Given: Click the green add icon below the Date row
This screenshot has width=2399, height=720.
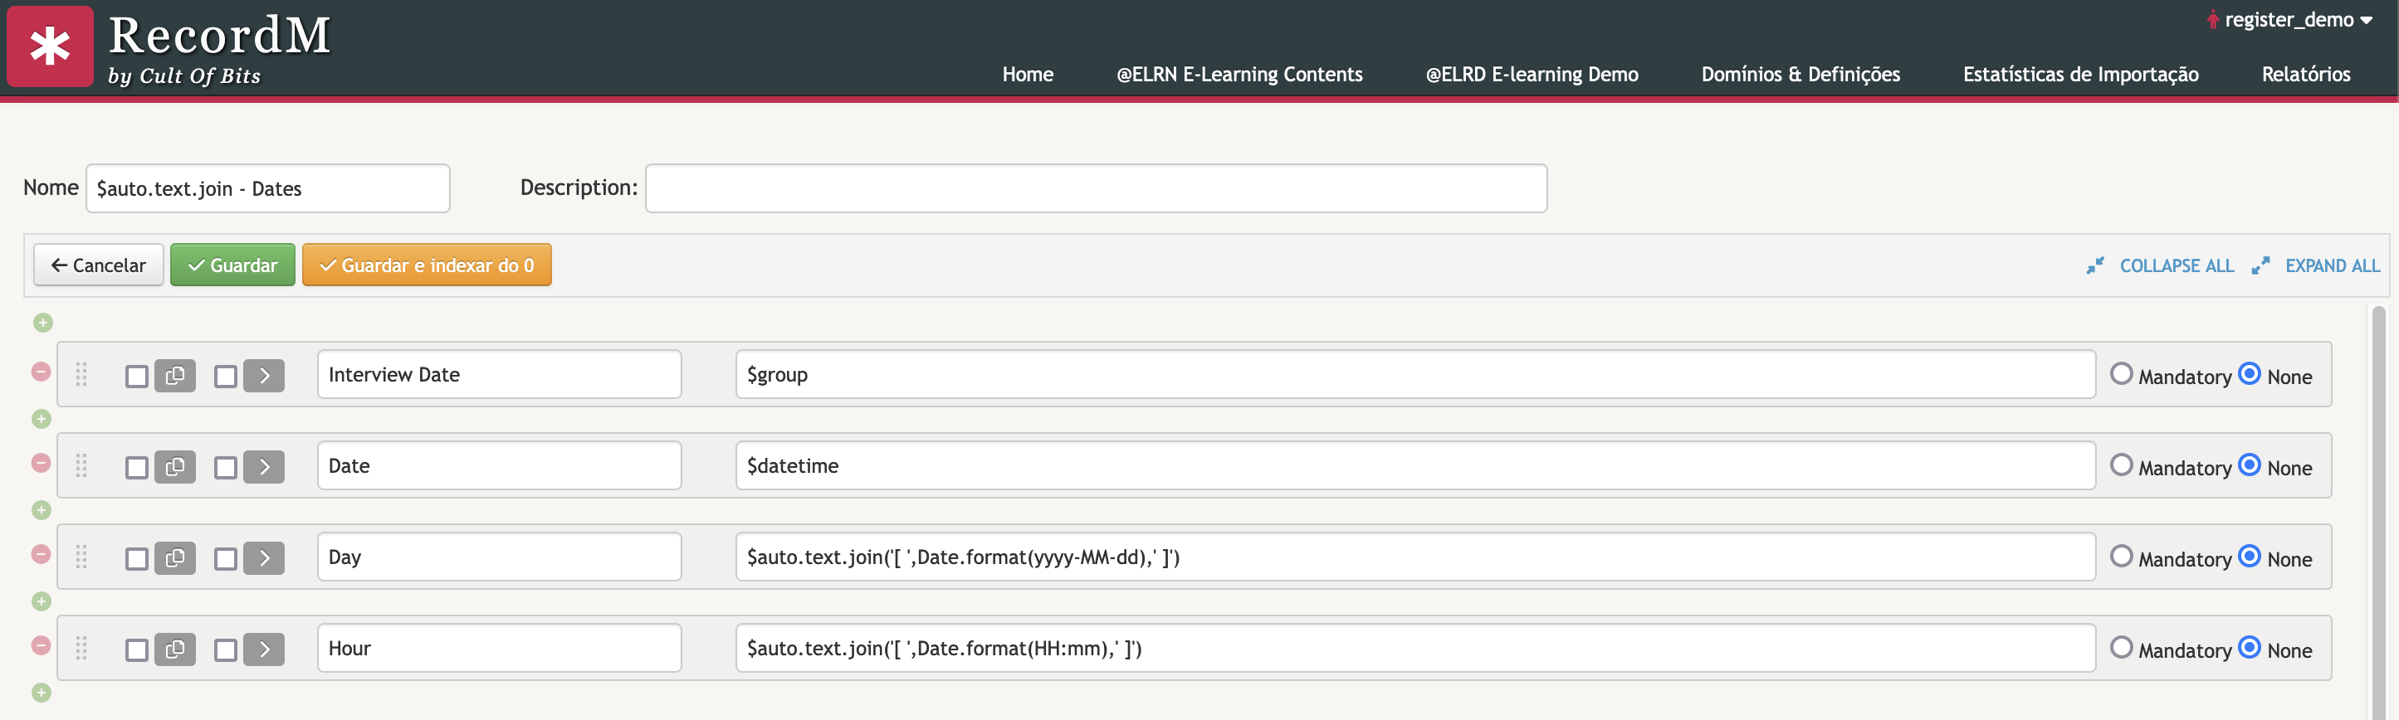Looking at the screenshot, I should pos(41,510).
